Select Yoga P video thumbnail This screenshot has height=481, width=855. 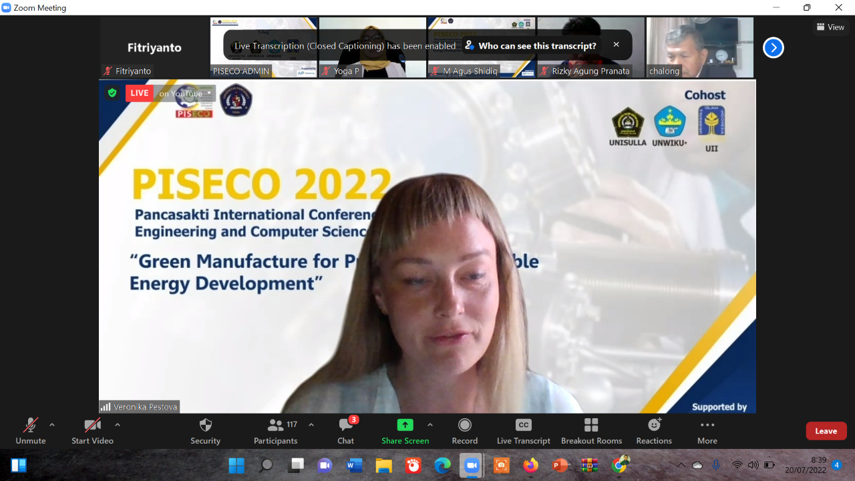pos(373,47)
